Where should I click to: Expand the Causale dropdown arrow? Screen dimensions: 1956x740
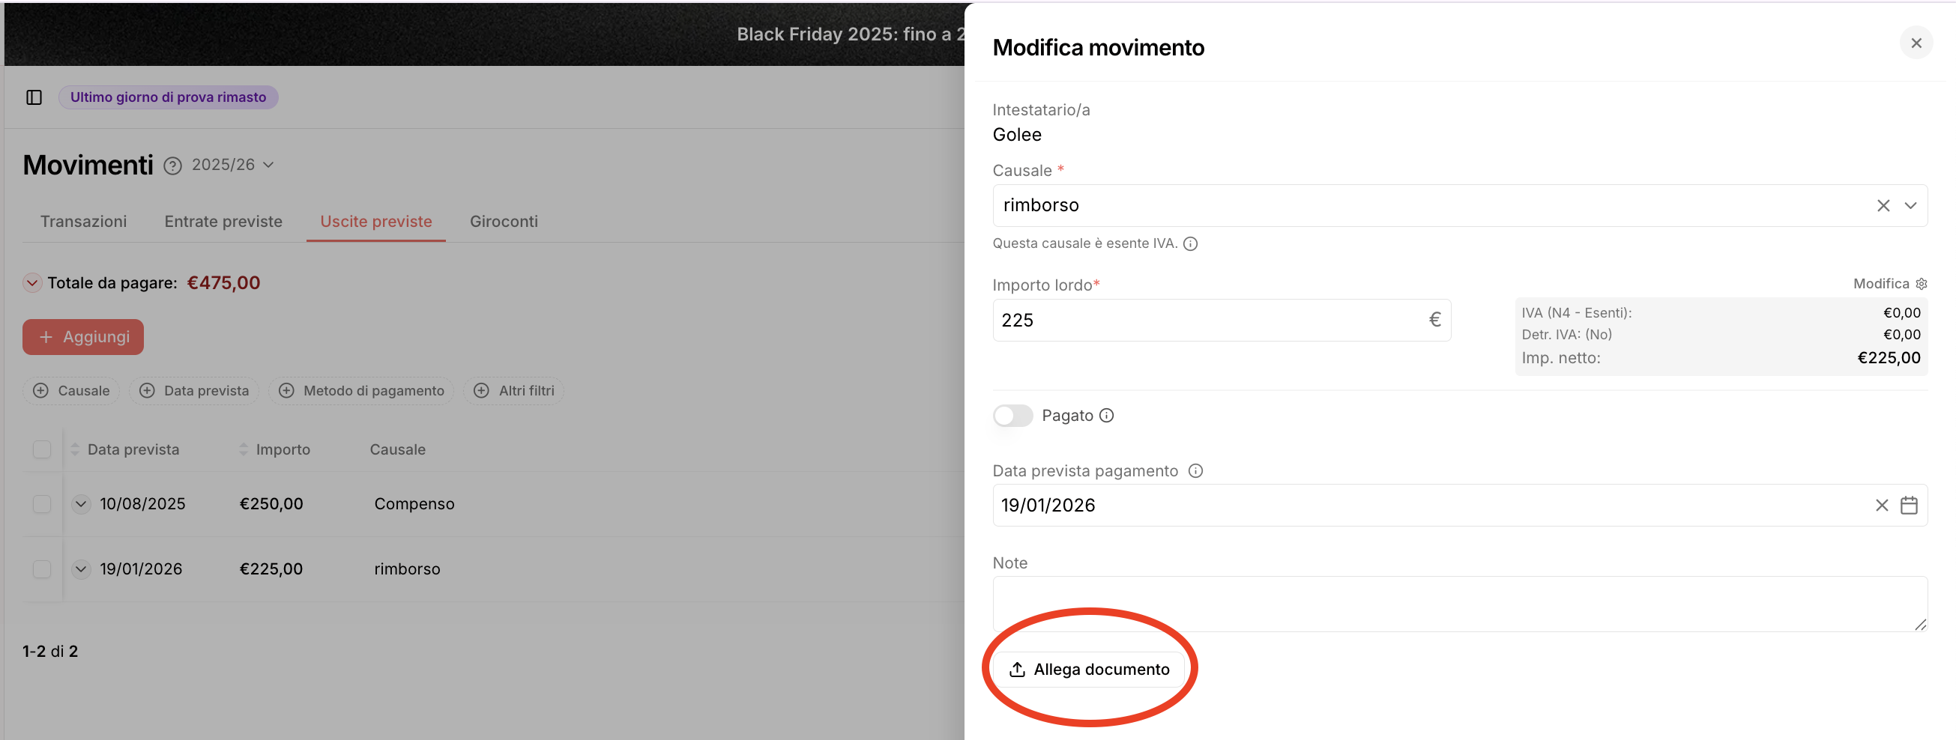tap(1910, 206)
